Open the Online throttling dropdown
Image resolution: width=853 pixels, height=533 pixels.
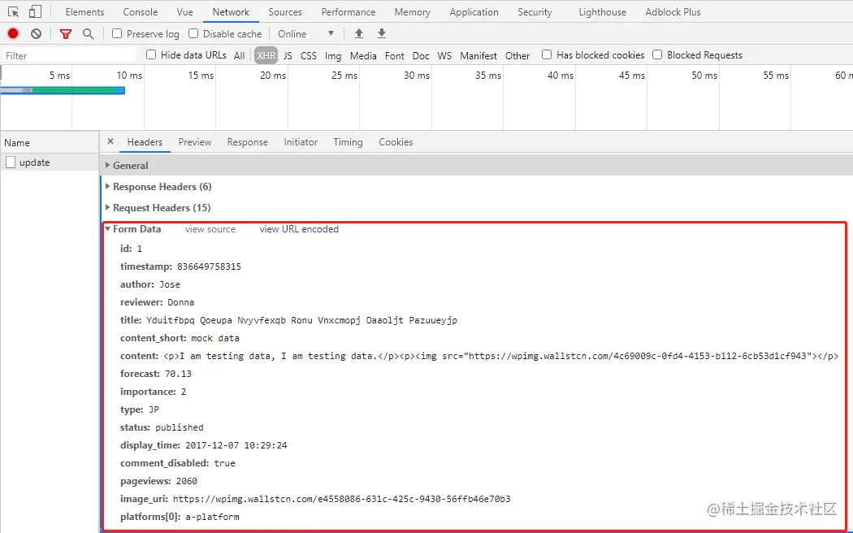coord(305,34)
